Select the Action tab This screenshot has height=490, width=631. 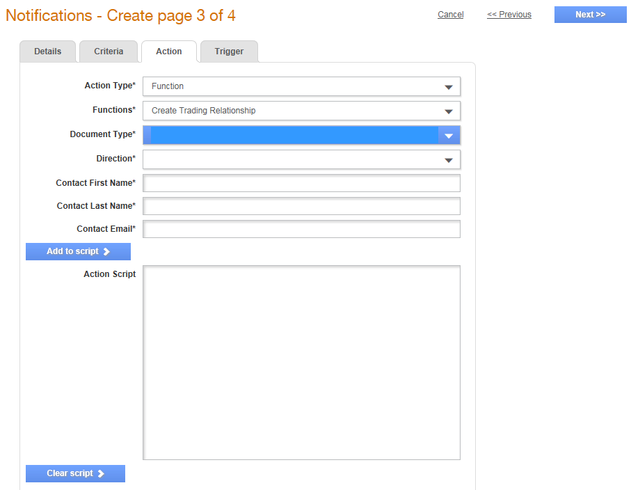[169, 52]
